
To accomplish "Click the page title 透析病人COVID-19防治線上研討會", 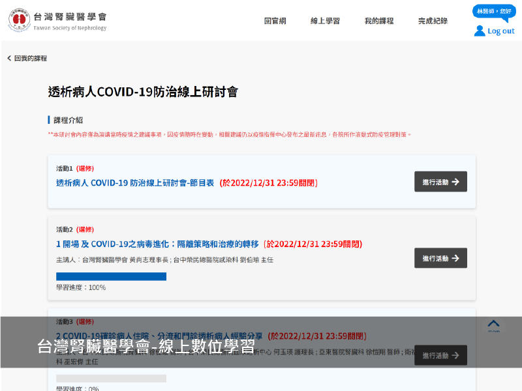I will pyautogui.click(x=143, y=92).
